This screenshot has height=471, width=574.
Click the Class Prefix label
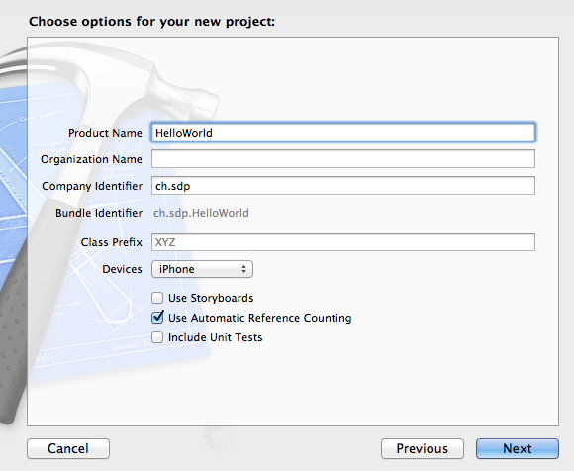[x=111, y=242]
